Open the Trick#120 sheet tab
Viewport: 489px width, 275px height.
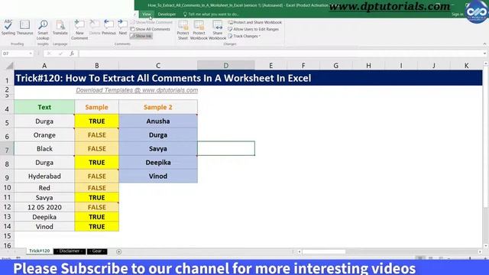pos(39,251)
